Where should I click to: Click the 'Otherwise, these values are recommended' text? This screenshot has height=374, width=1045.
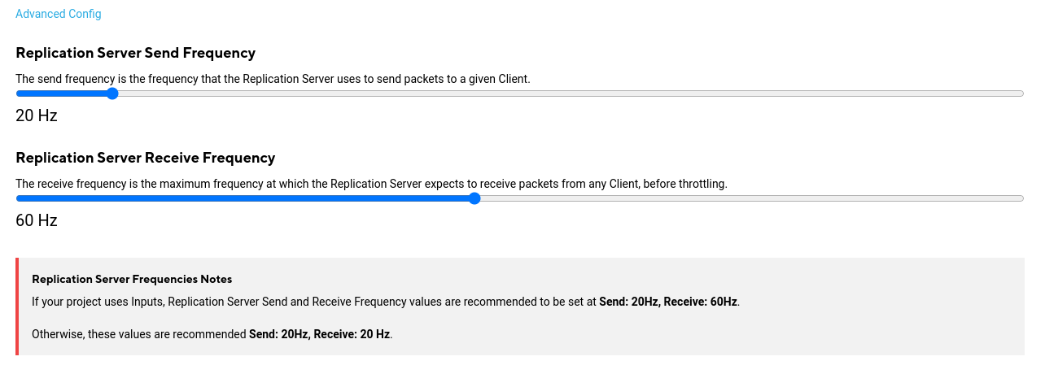coord(139,334)
